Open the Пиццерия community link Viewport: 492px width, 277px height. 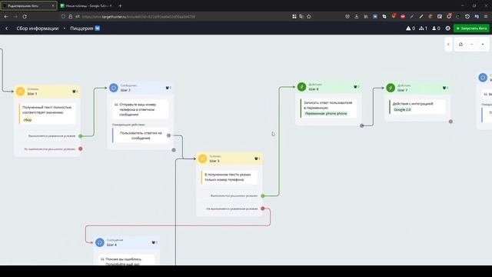[81, 28]
